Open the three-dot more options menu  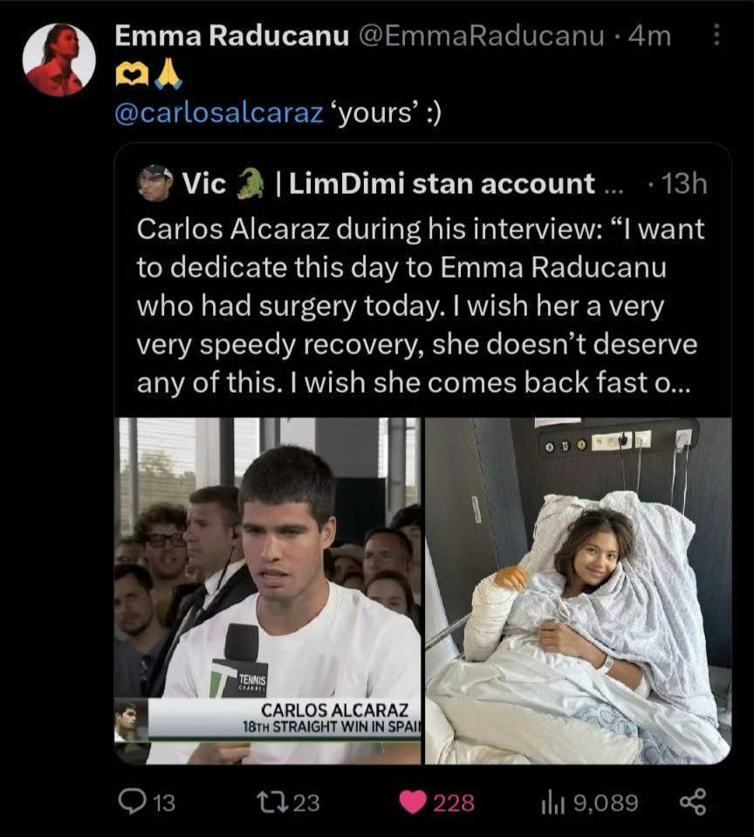(716, 36)
